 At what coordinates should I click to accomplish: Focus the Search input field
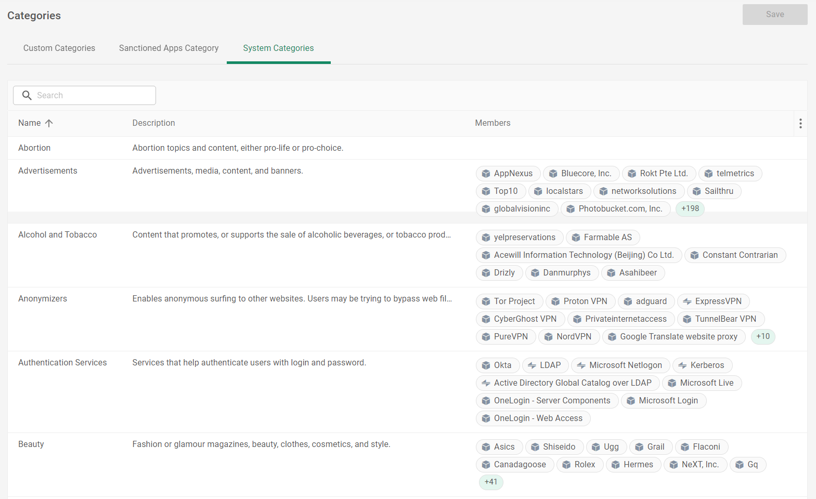point(94,96)
